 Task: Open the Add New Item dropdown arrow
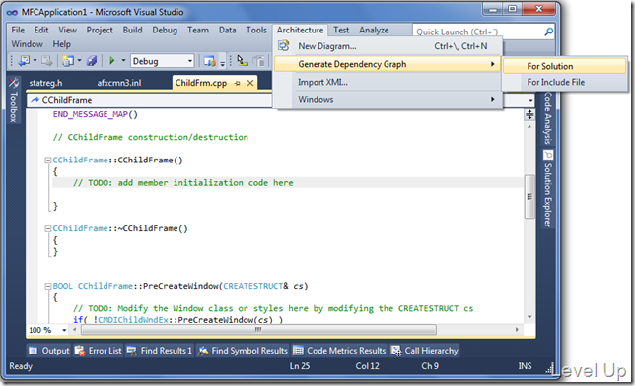(x=79, y=61)
